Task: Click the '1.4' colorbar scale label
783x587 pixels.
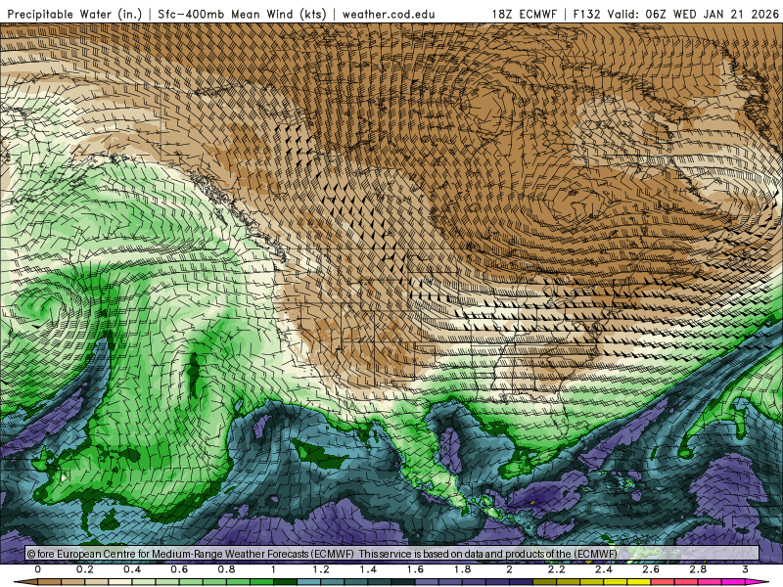Action: (x=368, y=569)
